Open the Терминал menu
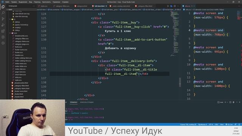 [56, 2]
